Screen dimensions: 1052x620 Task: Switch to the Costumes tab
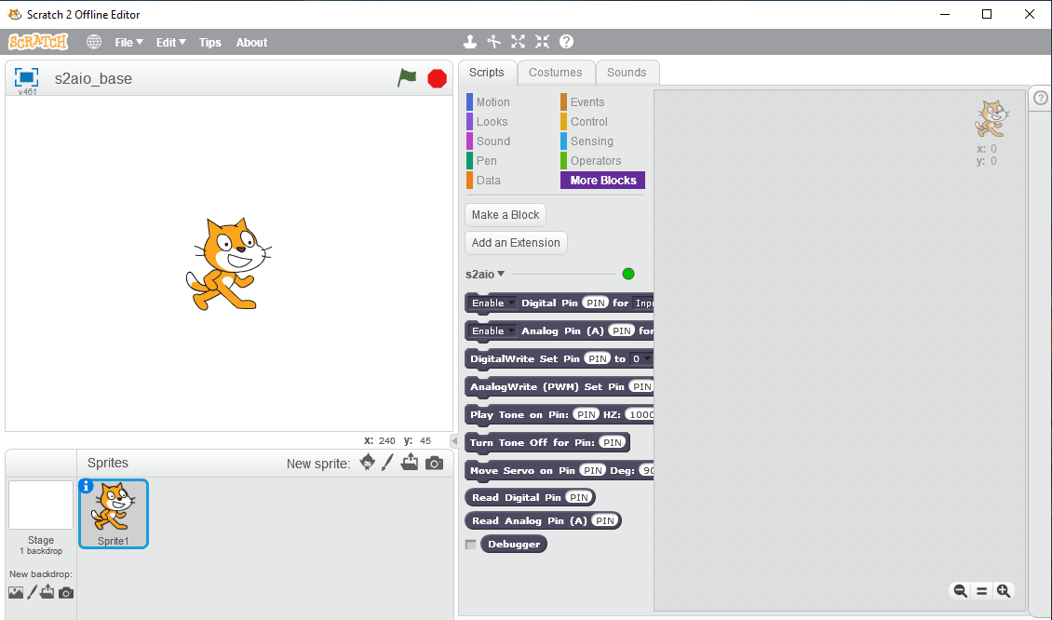(556, 72)
